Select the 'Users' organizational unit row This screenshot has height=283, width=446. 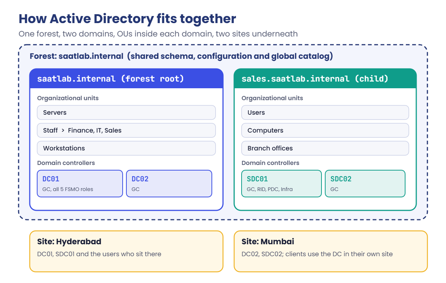(325, 112)
